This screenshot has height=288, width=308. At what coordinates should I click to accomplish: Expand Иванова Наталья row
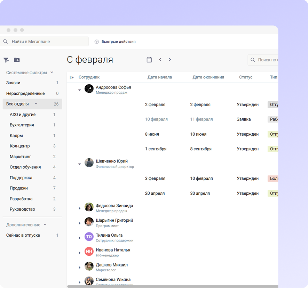point(80,253)
